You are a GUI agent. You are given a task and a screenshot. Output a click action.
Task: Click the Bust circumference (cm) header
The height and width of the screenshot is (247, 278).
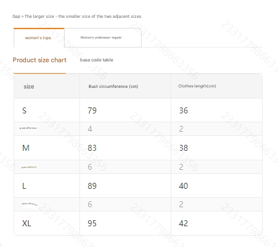(113, 87)
